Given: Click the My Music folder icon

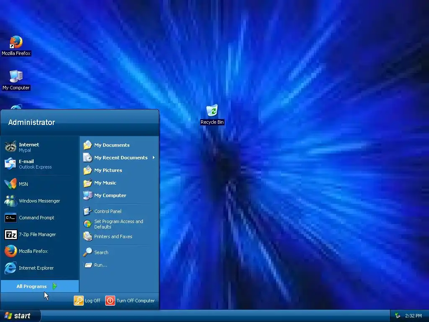Looking at the screenshot, I should tap(88, 183).
